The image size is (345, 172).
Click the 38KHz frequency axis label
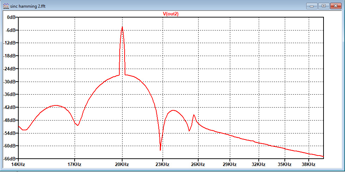tap(309, 164)
